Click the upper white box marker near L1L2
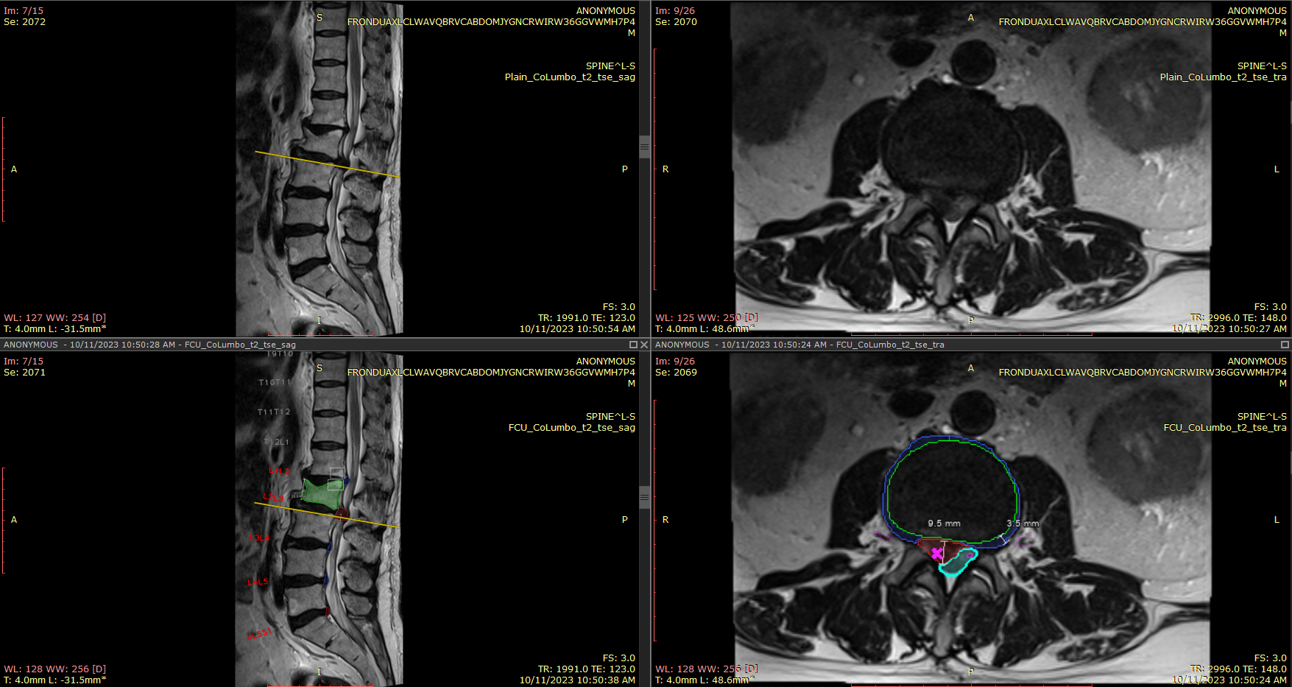The height and width of the screenshot is (687, 1292). point(337,473)
